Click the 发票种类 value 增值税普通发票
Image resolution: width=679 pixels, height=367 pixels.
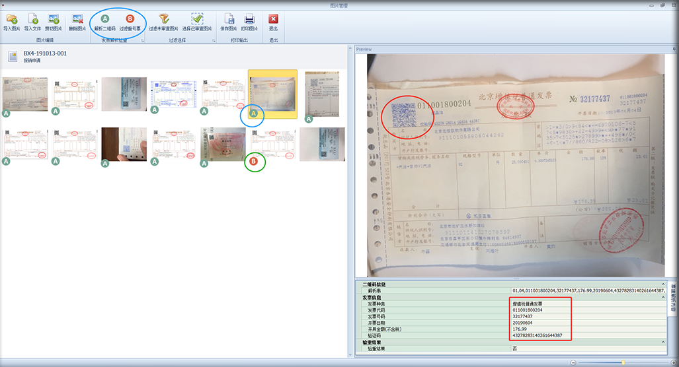pos(528,304)
